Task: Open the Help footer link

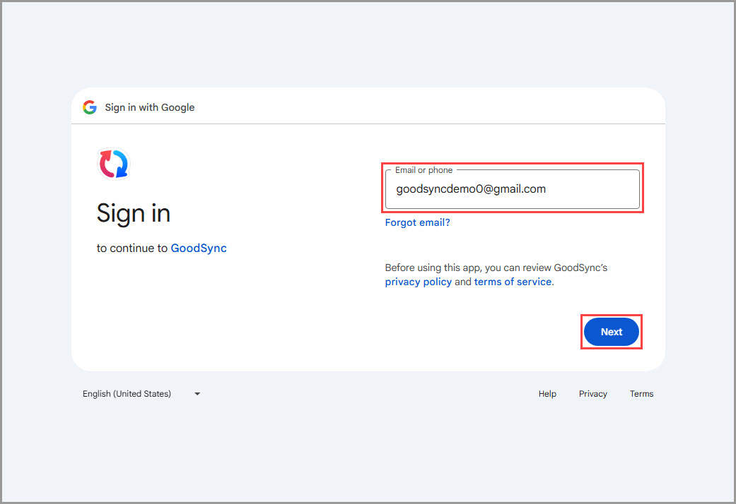Action: click(x=547, y=394)
